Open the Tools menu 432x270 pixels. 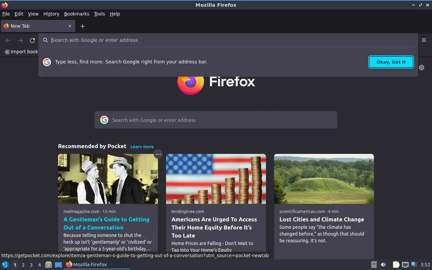[99, 14]
